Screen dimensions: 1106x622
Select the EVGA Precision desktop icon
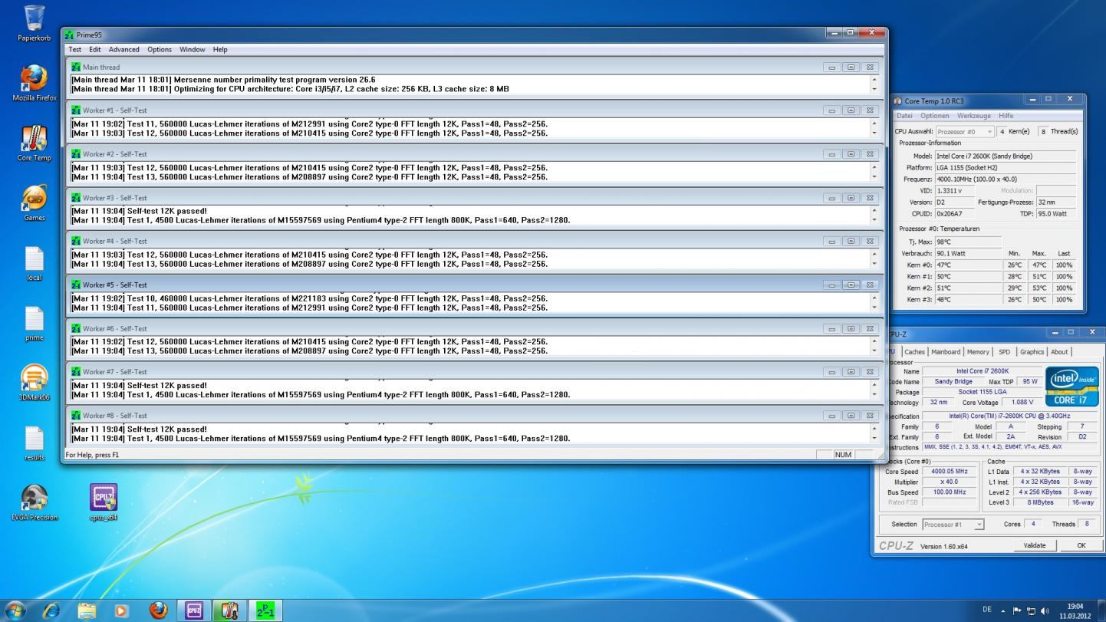click(35, 502)
